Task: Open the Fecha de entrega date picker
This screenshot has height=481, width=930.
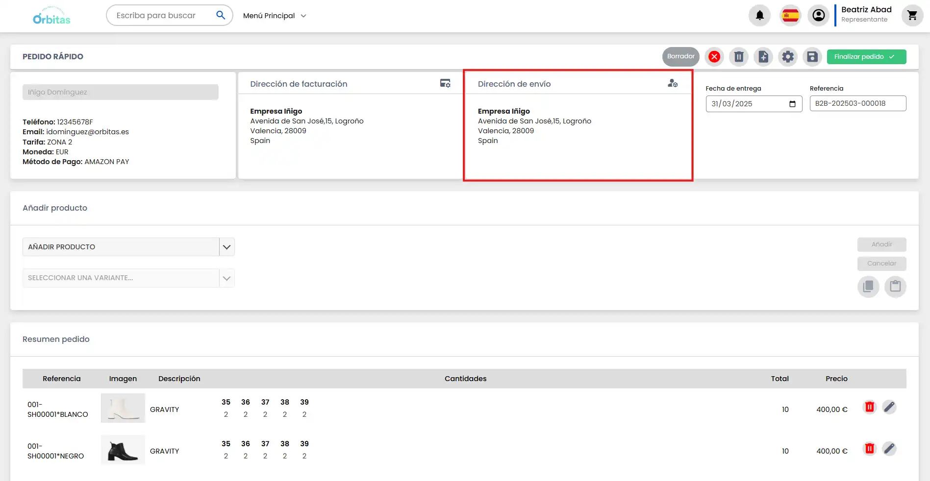Action: point(792,104)
